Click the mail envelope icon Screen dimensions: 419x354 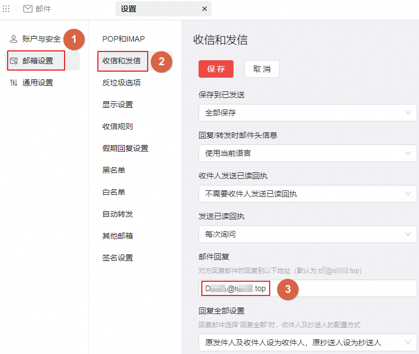28,9
